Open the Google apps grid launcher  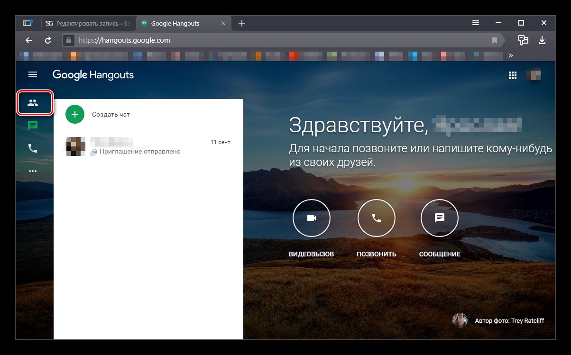pyautogui.click(x=513, y=75)
